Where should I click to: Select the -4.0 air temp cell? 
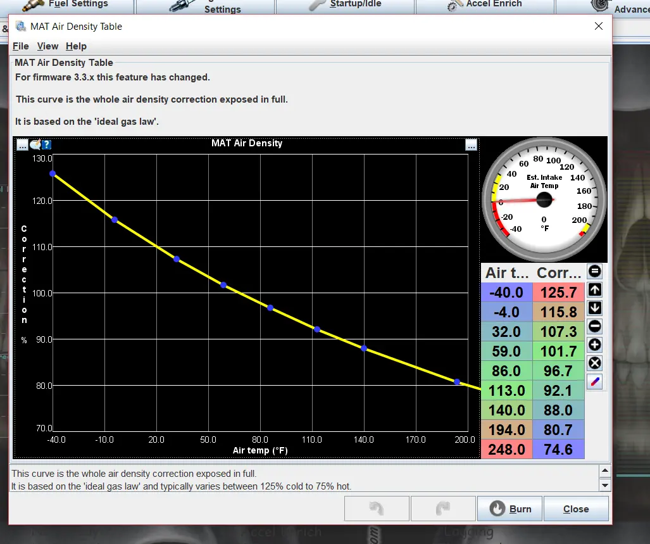[506, 312]
